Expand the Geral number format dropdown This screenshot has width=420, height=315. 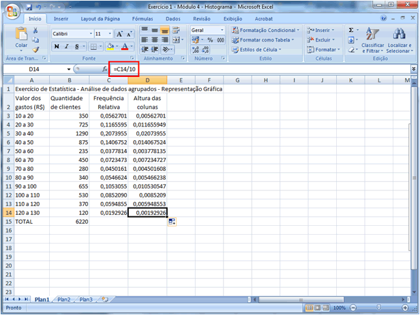pos(222,31)
